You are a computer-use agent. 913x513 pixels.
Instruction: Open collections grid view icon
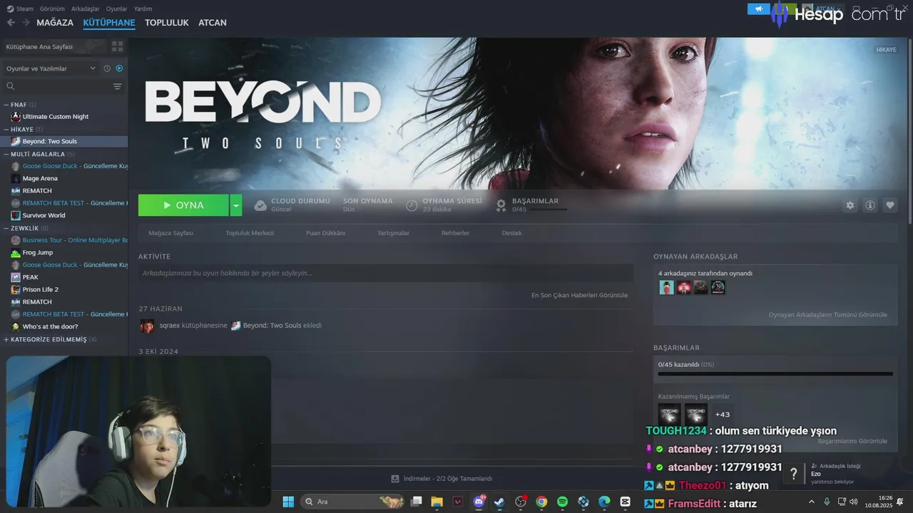click(117, 46)
